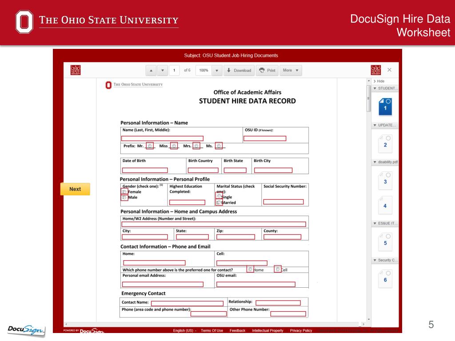Screen dimensions: 455x341
Task: Open page 6 thumbnail
Action: [385, 279]
